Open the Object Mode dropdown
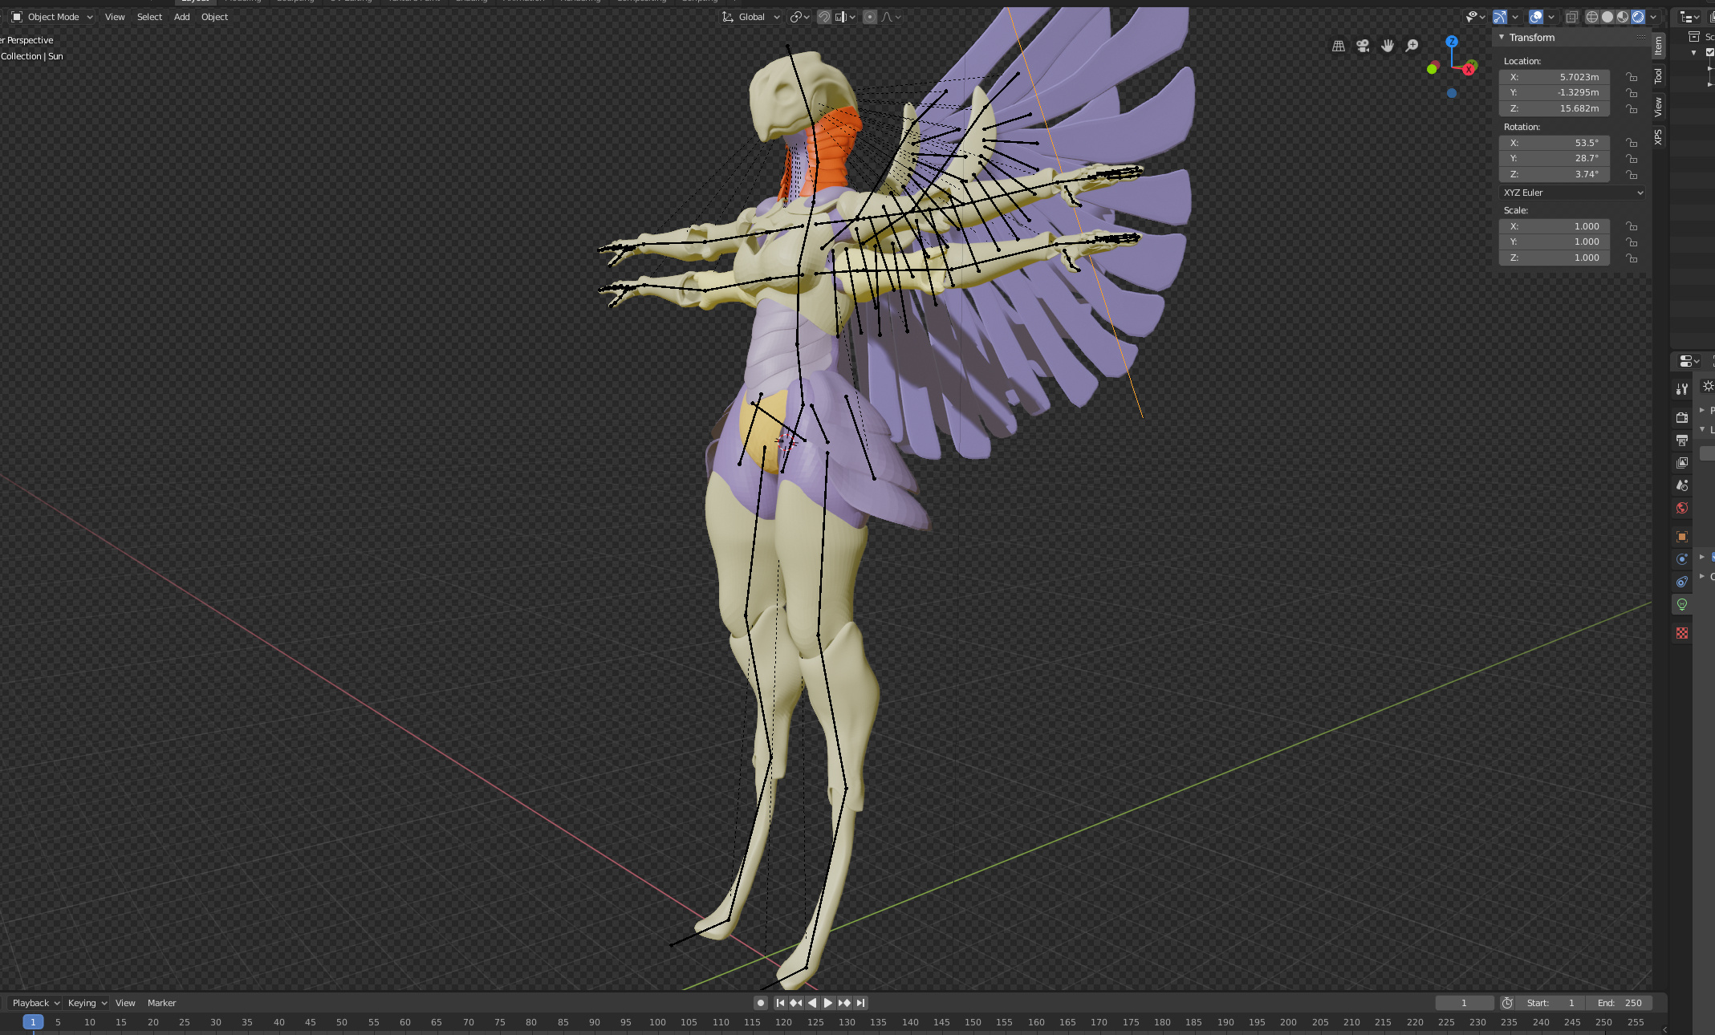This screenshot has width=1715, height=1035. [53, 17]
